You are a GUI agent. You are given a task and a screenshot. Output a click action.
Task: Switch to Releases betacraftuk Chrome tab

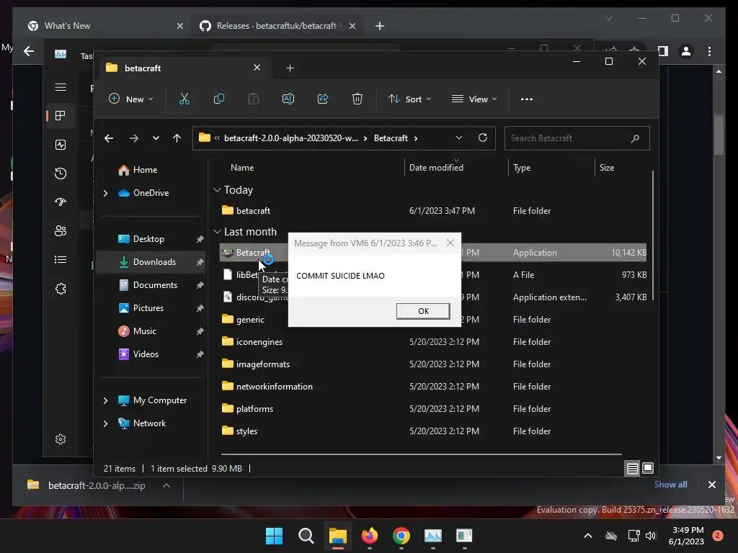tap(277, 26)
